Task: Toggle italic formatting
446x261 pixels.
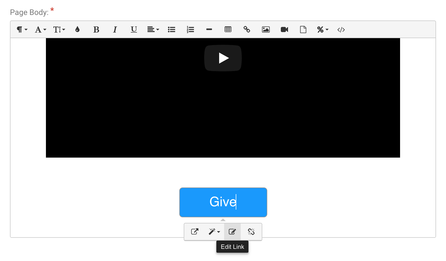Action: click(115, 30)
